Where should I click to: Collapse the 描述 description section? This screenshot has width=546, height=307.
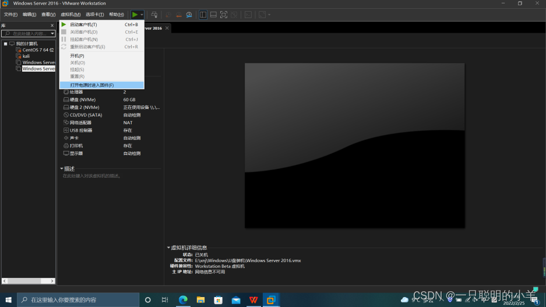point(62,169)
